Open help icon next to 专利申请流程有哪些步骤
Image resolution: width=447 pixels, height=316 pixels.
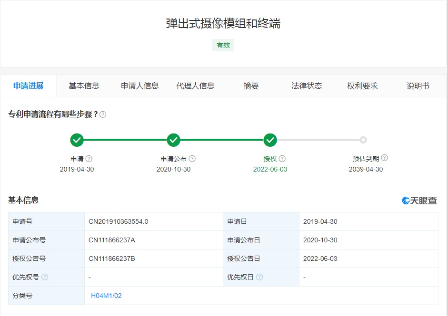coord(103,115)
